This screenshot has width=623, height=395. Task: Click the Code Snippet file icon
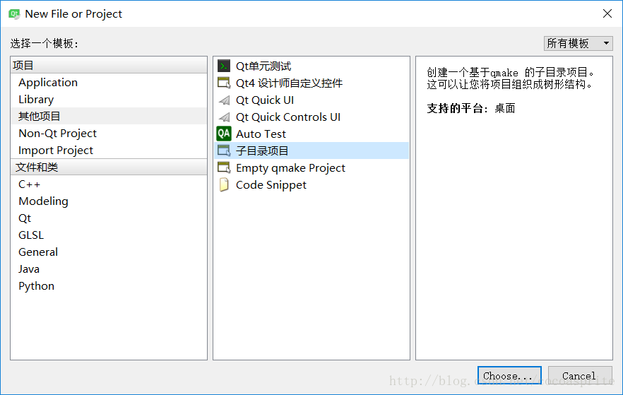coord(224,185)
